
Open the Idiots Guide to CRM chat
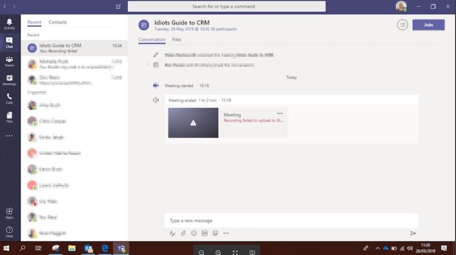[x=75, y=48]
